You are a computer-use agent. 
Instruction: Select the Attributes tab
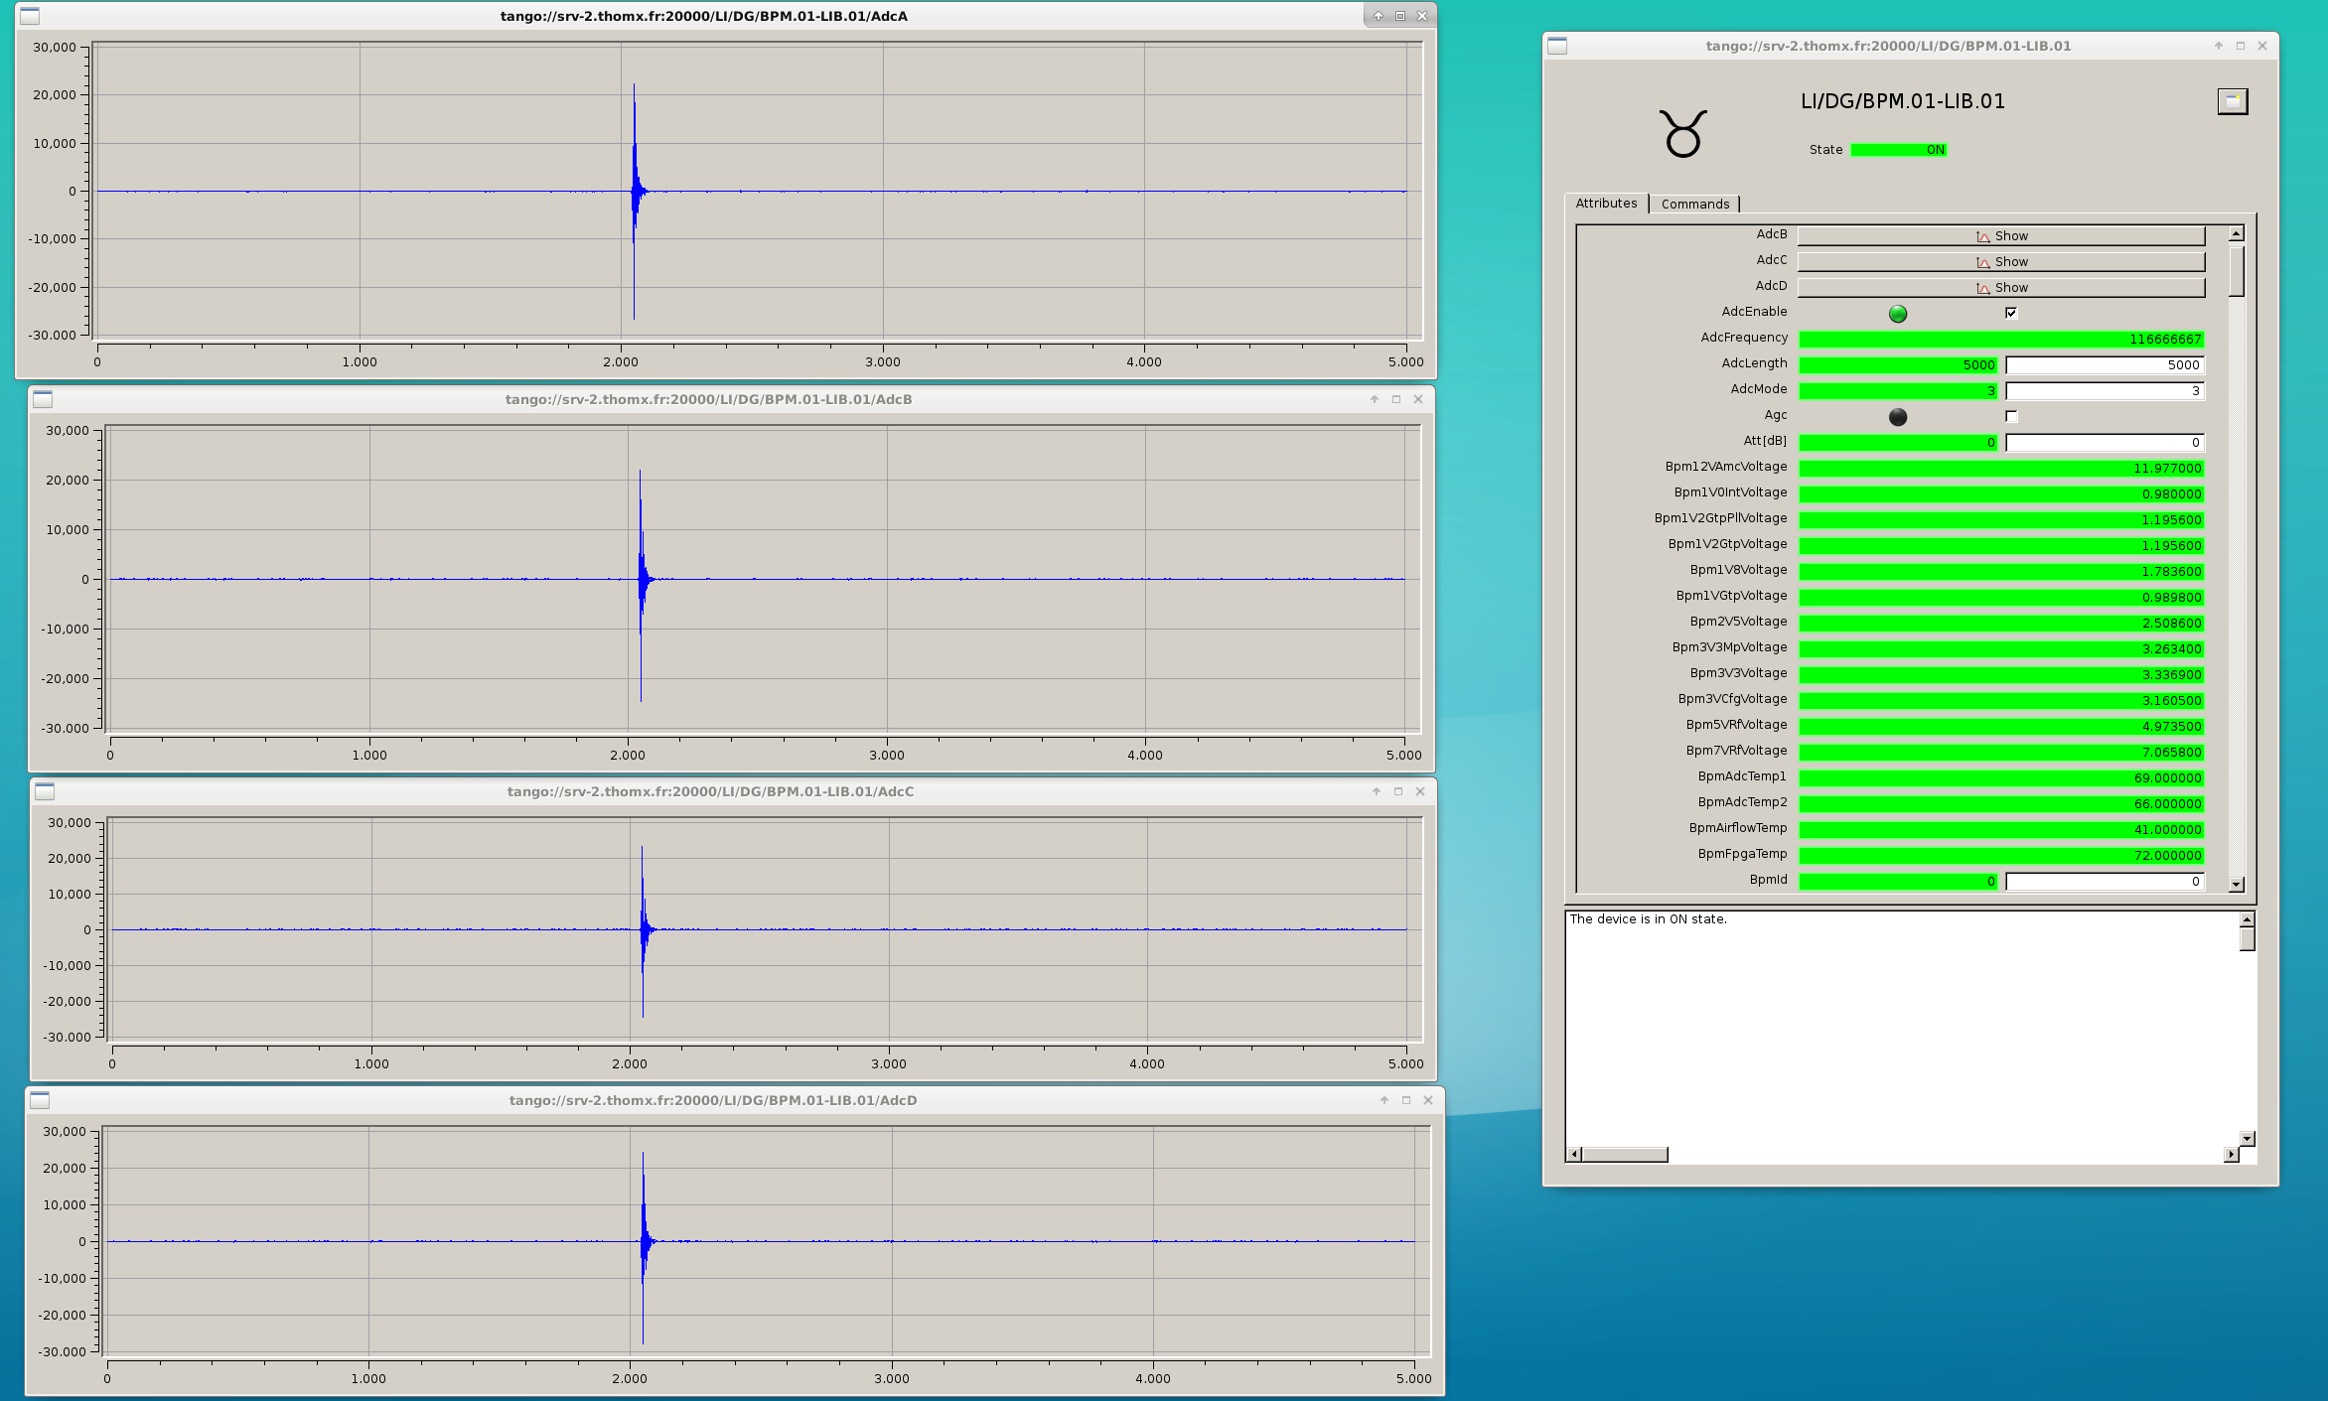tap(1606, 204)
